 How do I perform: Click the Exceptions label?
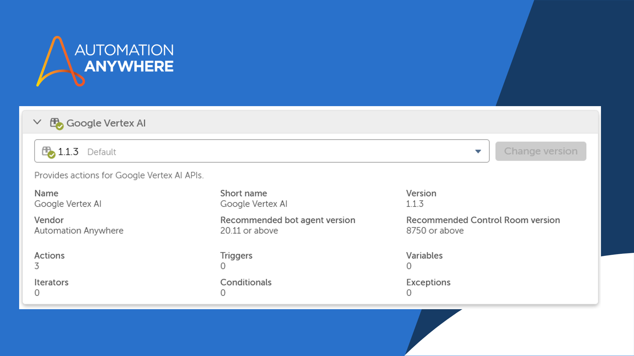[428, 282]
